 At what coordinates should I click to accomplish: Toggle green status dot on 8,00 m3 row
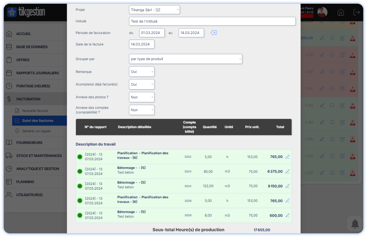tap(80, 215)
